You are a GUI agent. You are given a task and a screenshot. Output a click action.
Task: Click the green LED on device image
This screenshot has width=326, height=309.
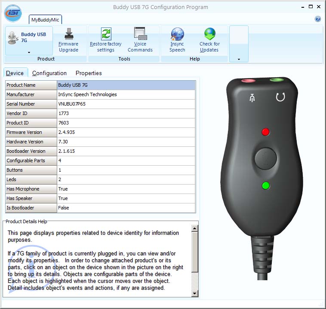click(x=266, y=185)
